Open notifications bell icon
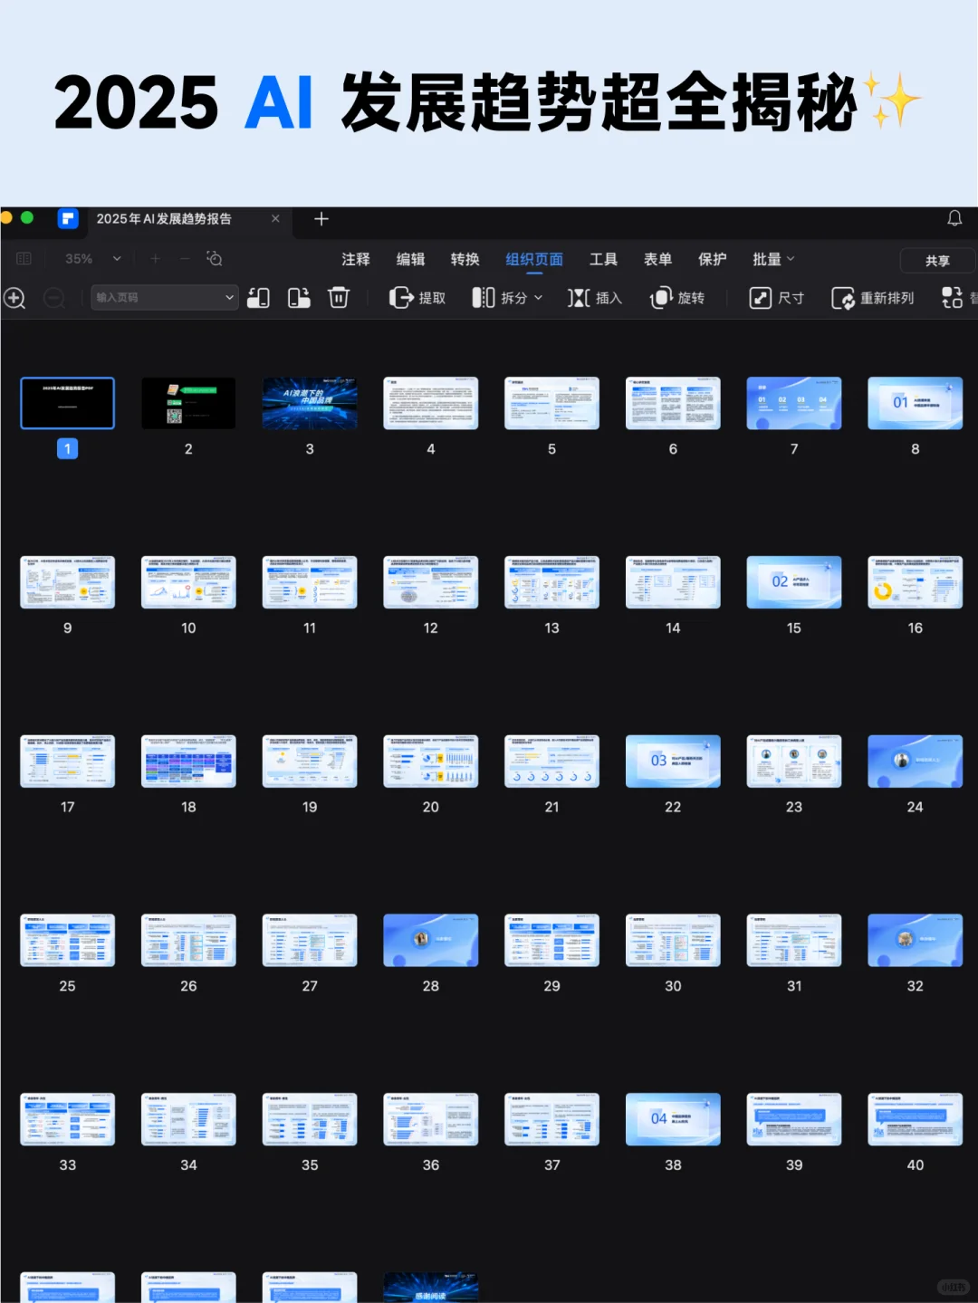Screen dimensions: 978x1303 (954, 218)
